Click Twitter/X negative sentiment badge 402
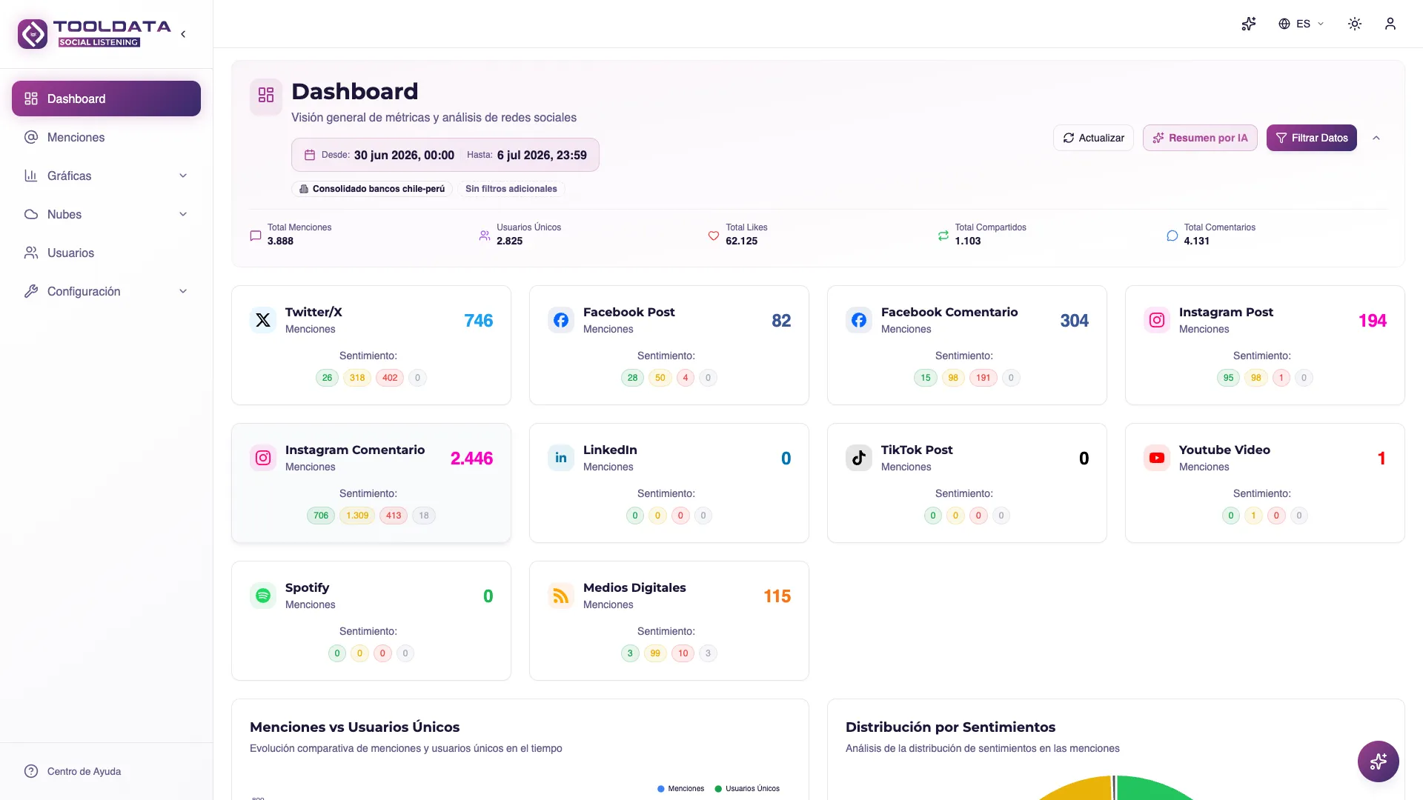The width and height of the screenshot is (1423, 800). pyautogui.click(x=390, y=378)
